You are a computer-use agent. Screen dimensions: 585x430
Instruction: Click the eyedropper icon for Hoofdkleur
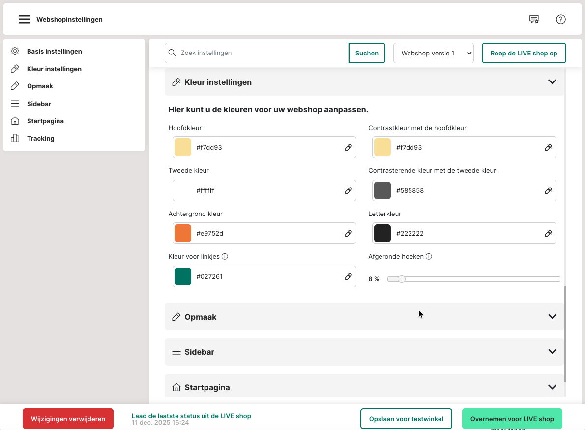pos(349,147)
